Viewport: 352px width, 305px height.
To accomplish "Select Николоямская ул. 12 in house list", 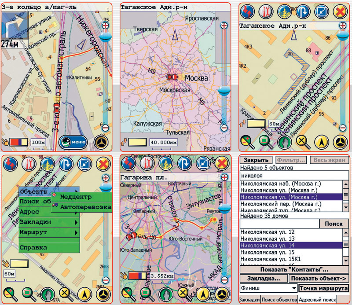I will click(291, 232).
